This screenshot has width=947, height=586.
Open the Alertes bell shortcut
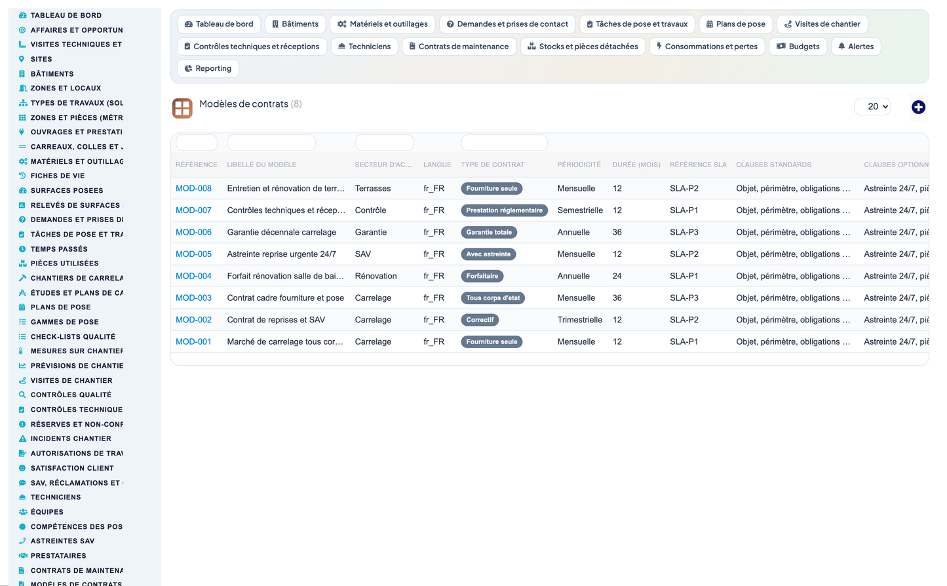click(x=856, y=47)
